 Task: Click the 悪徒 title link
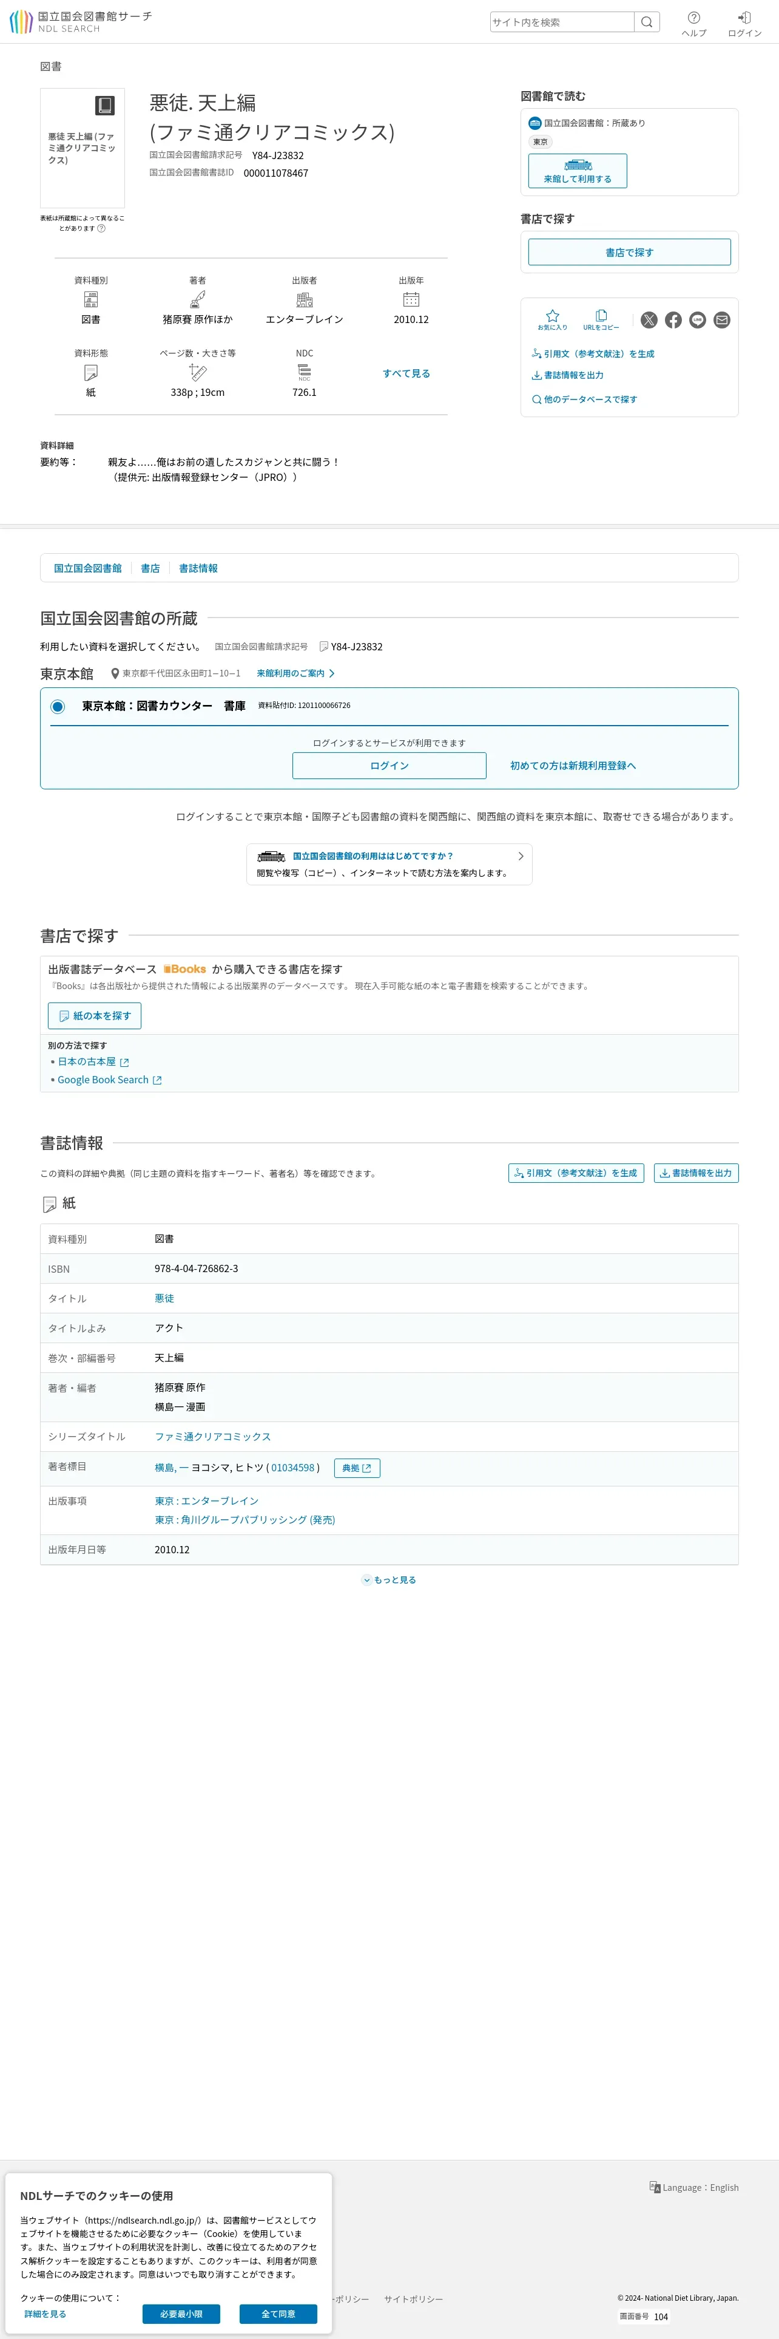pyautogui.click(x=164, y=1298)
